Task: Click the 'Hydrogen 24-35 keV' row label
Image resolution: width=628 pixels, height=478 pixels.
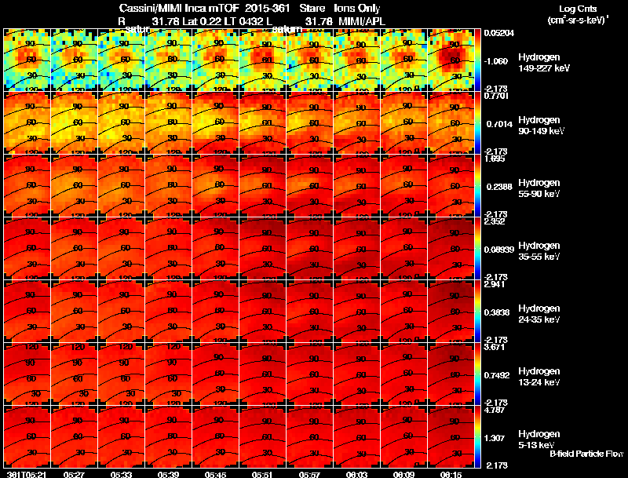Action: 539,314
